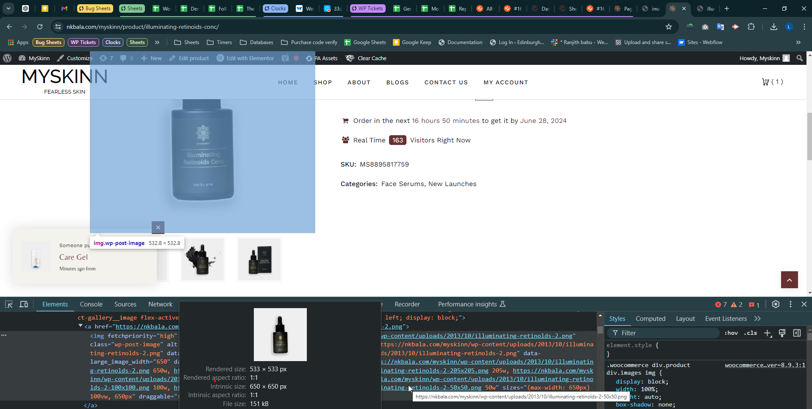Image resolution: width=812 pixels, height=409 pixels.
Task: Toggle the :hov element state panel
Action: (731, 333)
